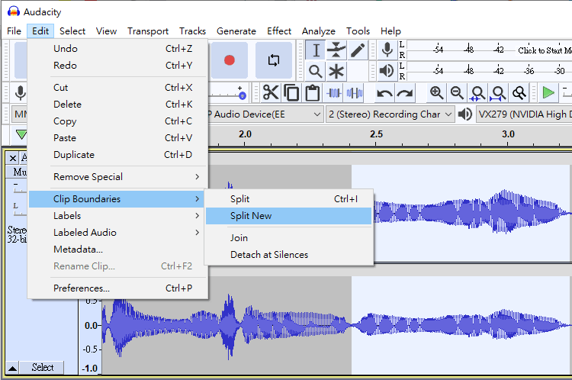Select the Zoom magnifier tool
The width and height of the screenshot is (572, 380).
[316, 72]
